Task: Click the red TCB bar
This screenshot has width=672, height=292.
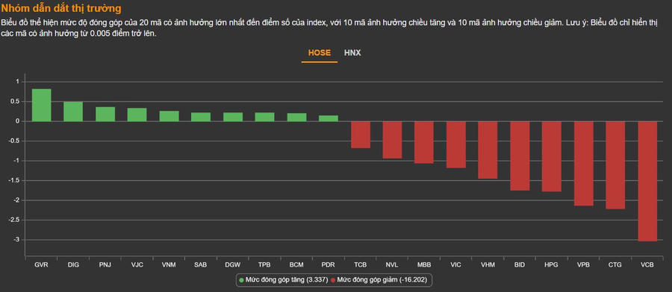Action: tap(361, 135)
